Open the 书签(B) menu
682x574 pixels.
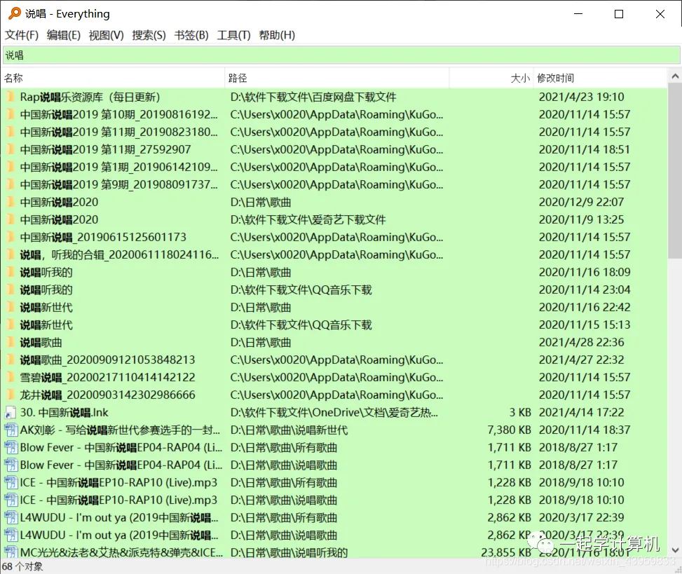[x=191, y=35]
